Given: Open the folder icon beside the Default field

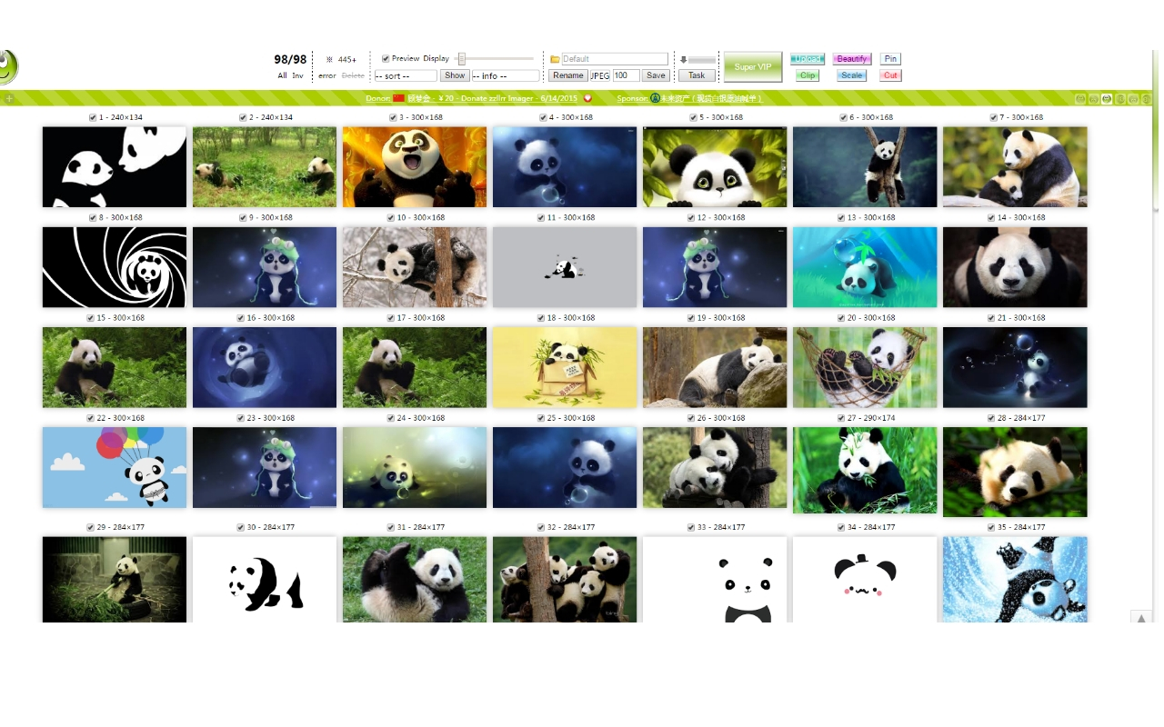Looking at the screenshot, I should pos(555,58).
